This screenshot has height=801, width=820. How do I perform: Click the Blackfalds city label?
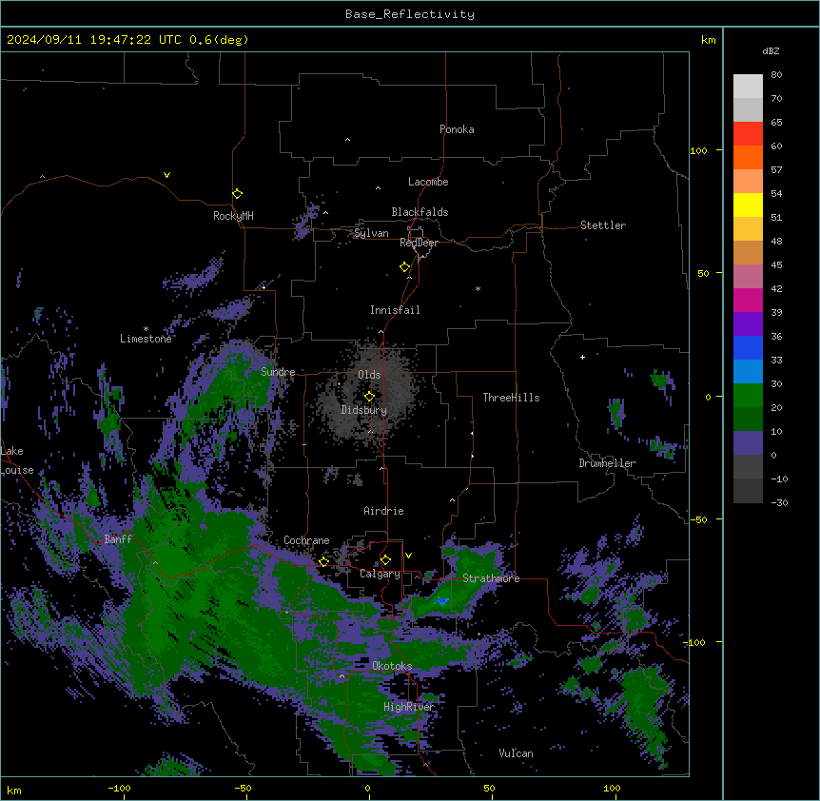pyautogui.click(x=420, y=212)
